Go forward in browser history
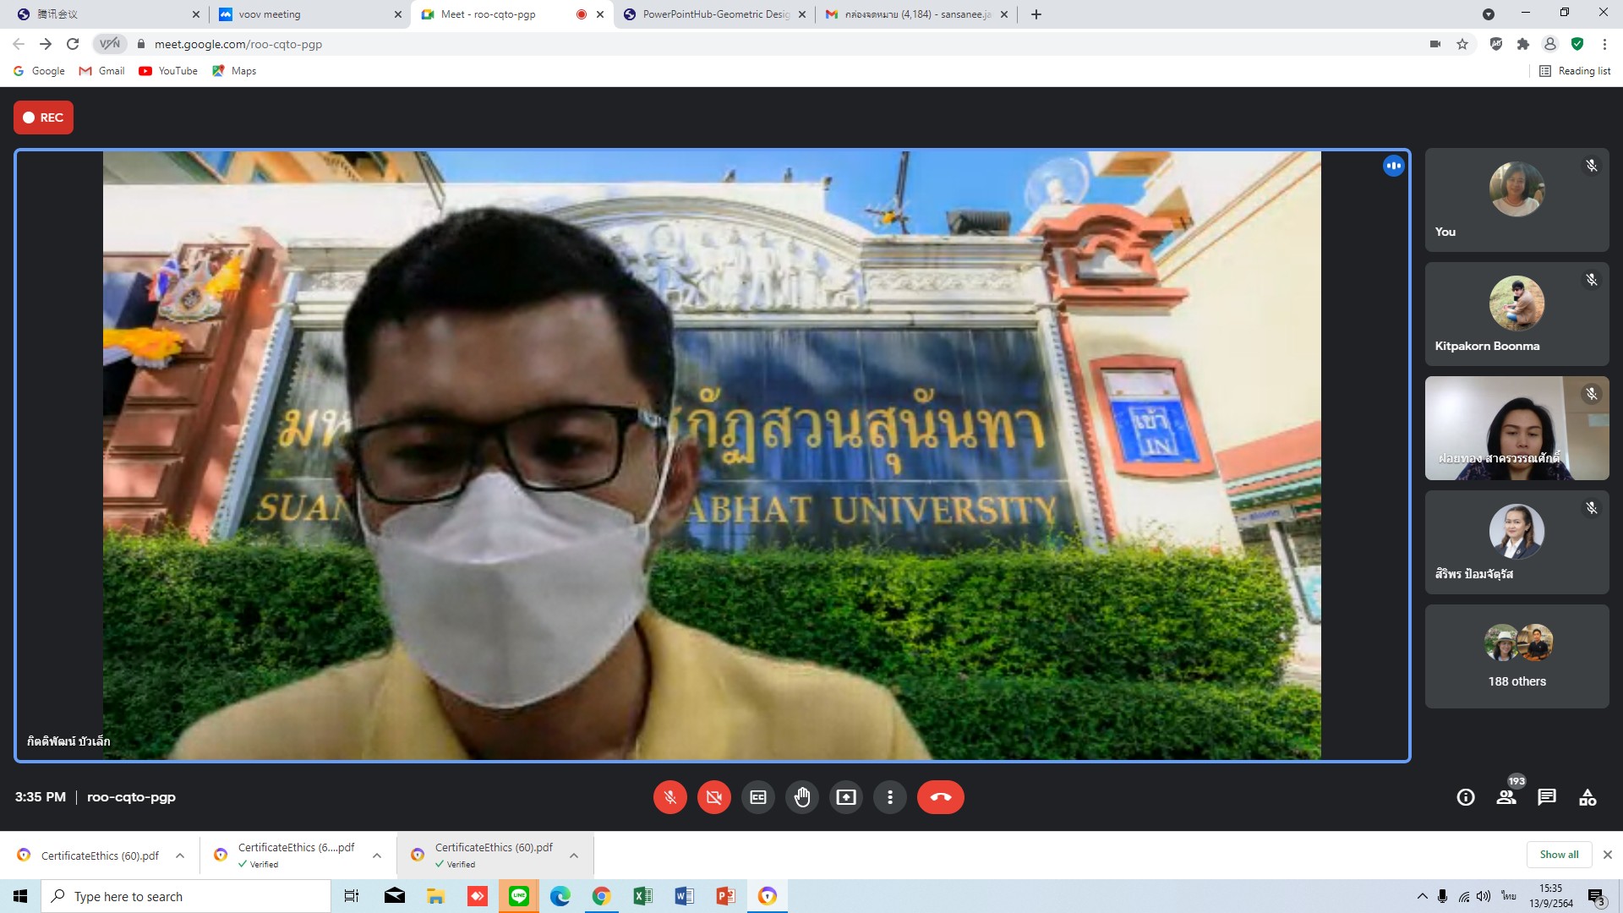 coord(46,44)
